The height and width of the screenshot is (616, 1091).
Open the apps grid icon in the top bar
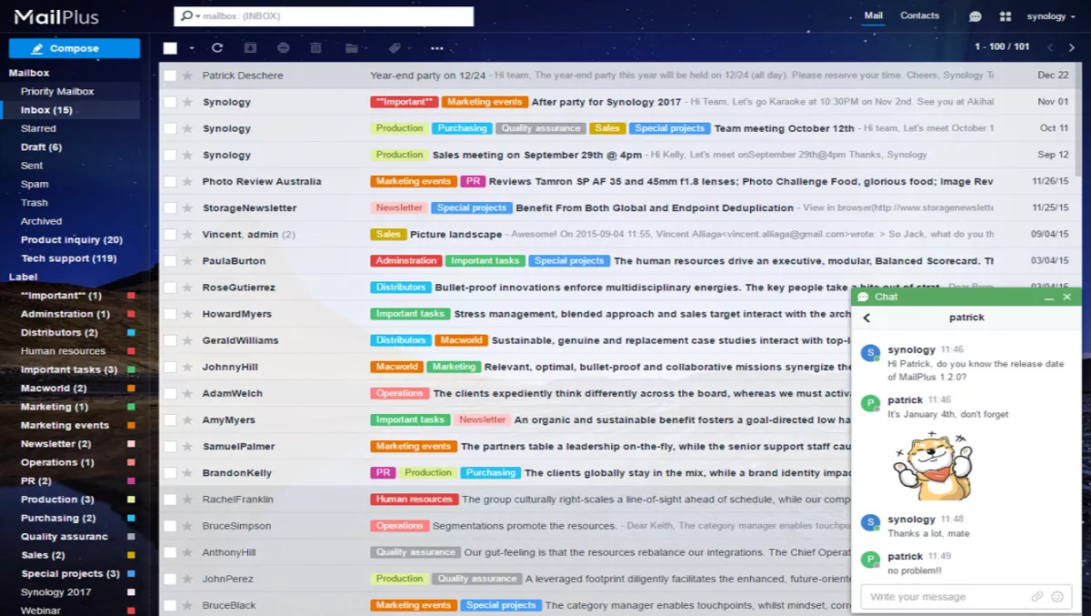tap(1005, 16)
